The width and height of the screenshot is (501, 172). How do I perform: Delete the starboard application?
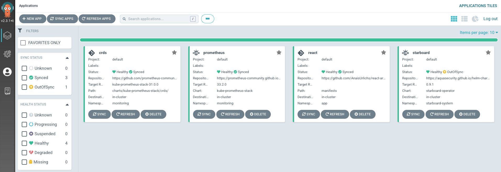coord(467,114)
